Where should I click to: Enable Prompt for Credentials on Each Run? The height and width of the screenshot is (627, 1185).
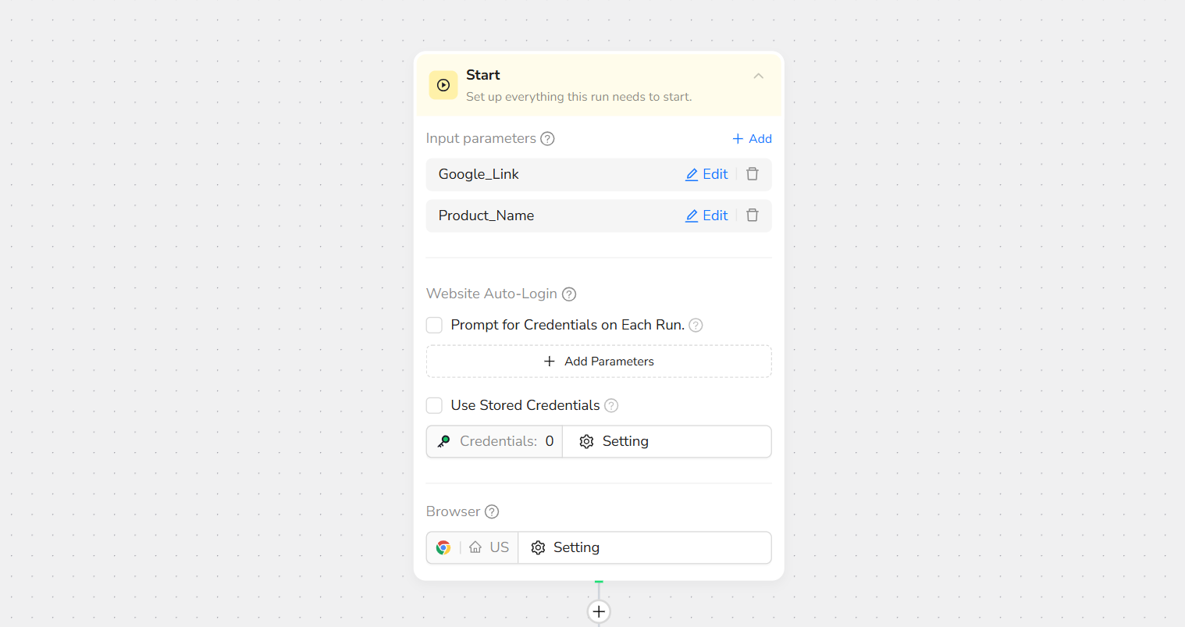[435, 325]
